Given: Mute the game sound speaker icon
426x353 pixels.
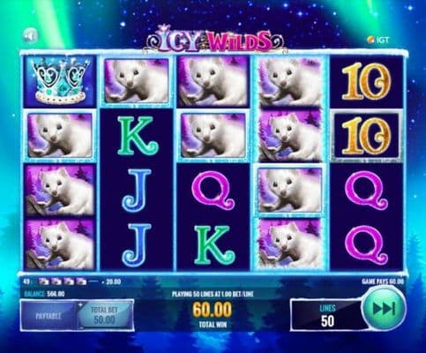Looking at the screenshot, I should pos(30,36).
